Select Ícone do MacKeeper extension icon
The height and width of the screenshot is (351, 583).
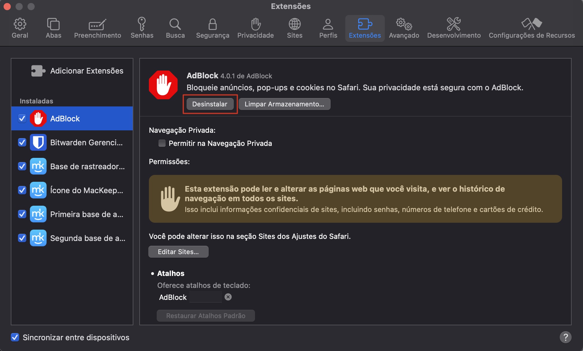(38, 190)
